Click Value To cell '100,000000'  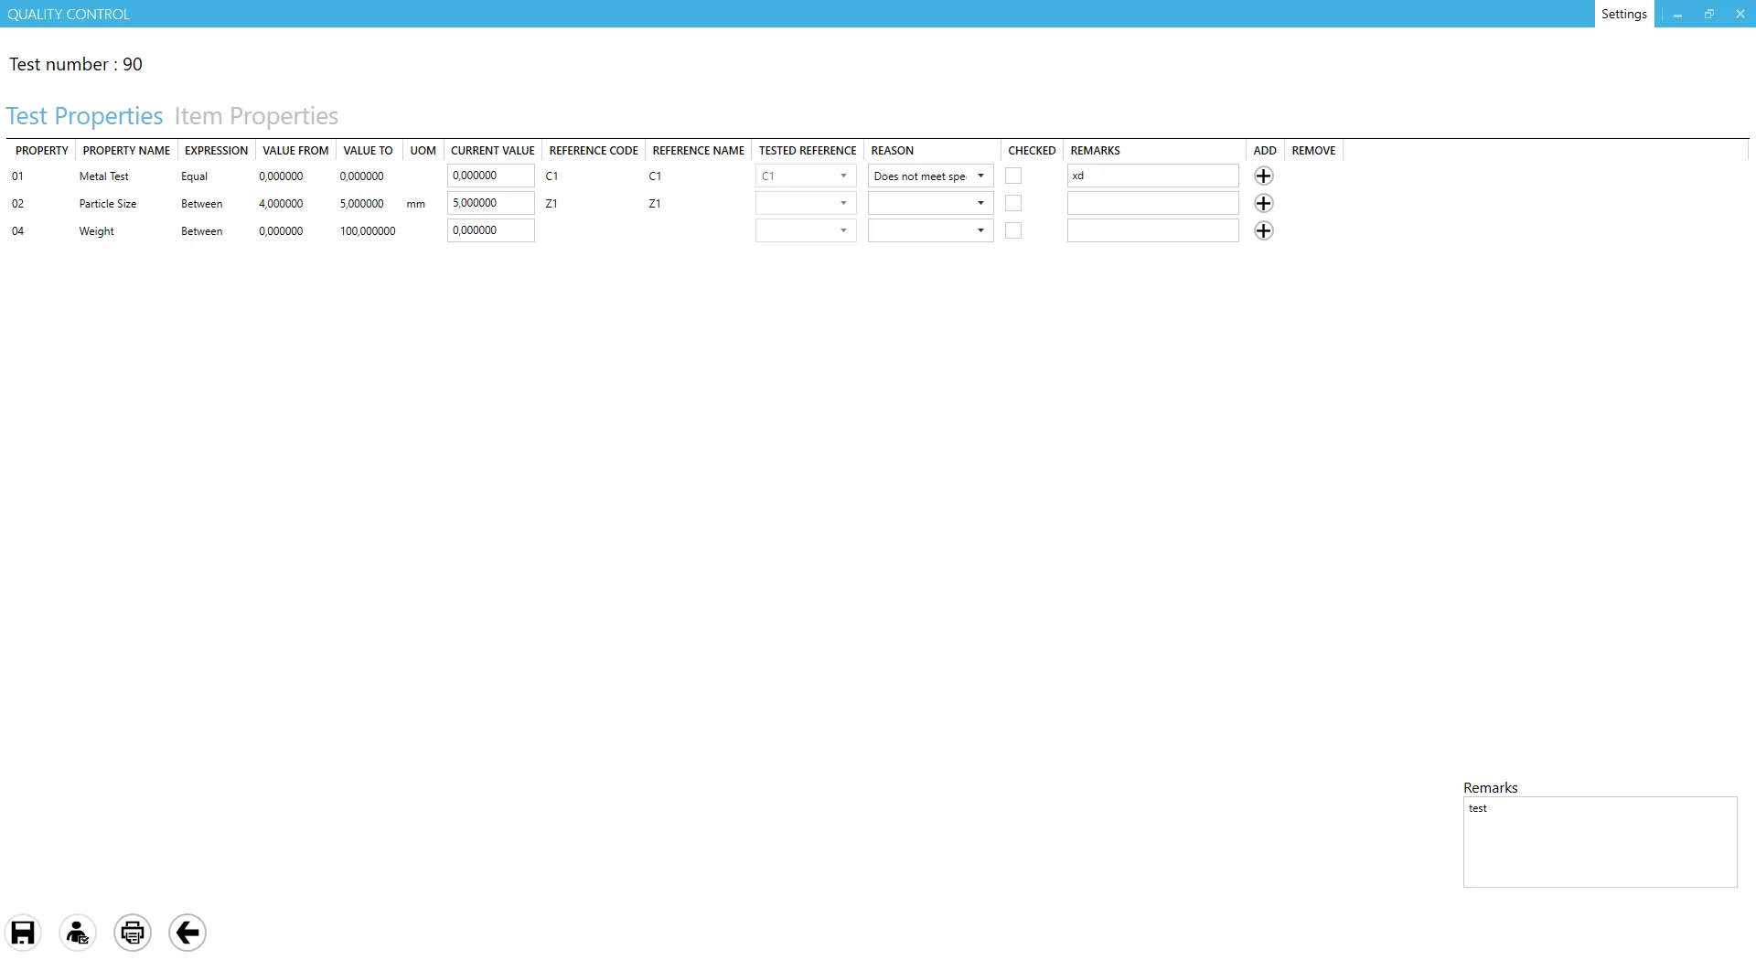(x=368, y=231)
